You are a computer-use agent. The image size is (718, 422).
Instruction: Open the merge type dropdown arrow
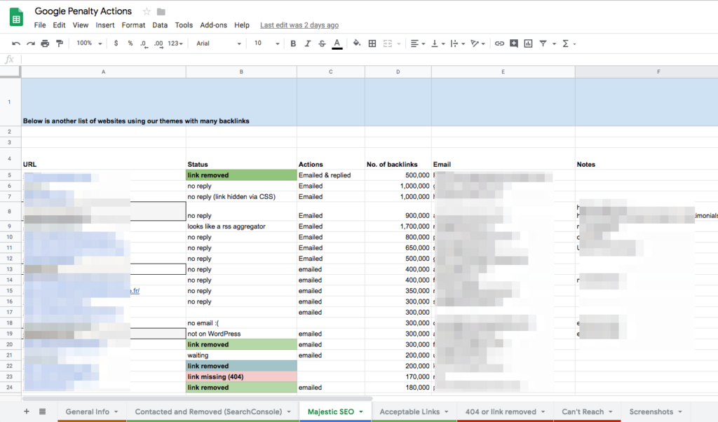399,44
